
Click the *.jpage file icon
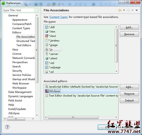47,45
